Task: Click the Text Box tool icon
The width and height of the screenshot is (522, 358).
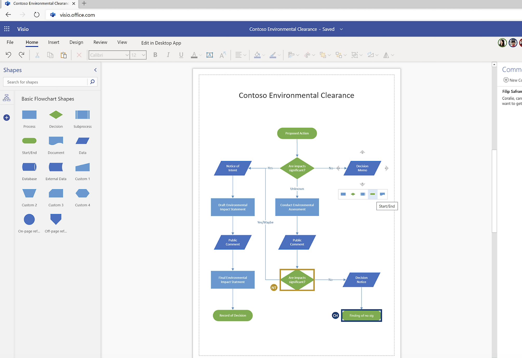Action: (x=209, y=55)
